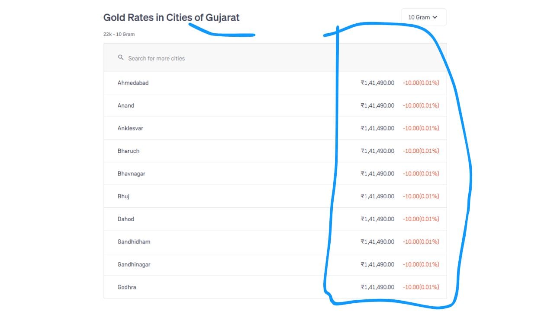Select the Anand city row
This screenshot has width=554, height=311.
[x=275, y=105]
